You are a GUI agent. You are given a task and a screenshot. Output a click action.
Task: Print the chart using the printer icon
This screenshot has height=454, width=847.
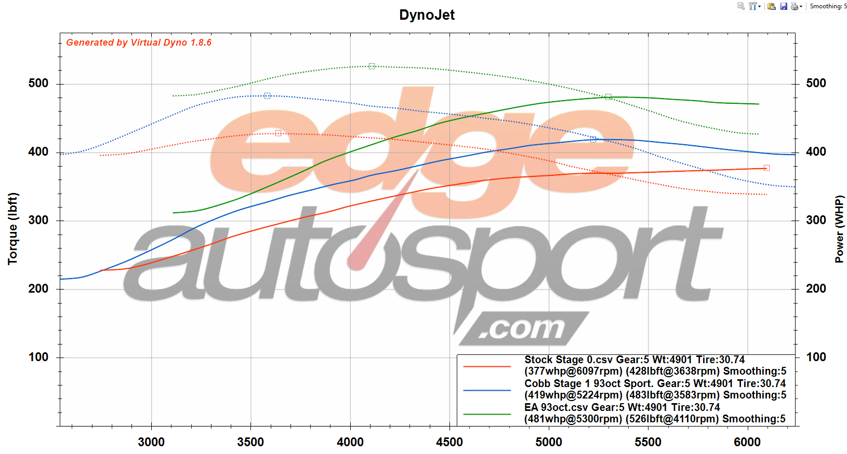[x=795, y=6]
